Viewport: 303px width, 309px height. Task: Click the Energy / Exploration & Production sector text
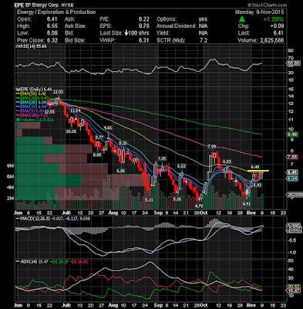click(x=56, y=12)
